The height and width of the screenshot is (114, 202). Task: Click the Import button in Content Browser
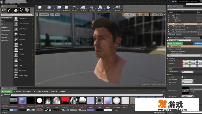click(17, 92)
